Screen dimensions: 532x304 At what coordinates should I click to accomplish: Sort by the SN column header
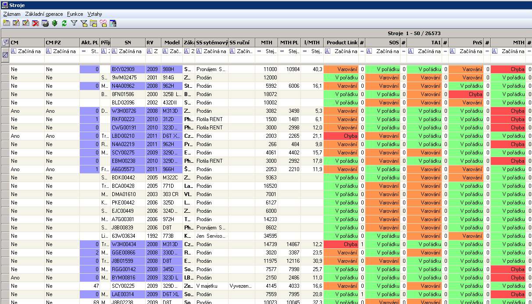click(128, 43)
